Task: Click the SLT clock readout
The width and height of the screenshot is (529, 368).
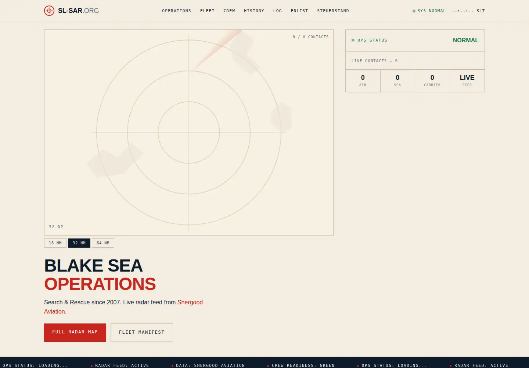Action: pyautogui.click(x=468, y=11)
